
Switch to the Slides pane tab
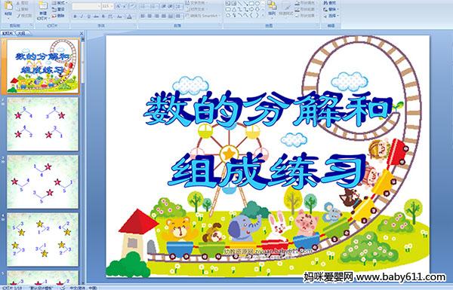click(x=8, y=33)
